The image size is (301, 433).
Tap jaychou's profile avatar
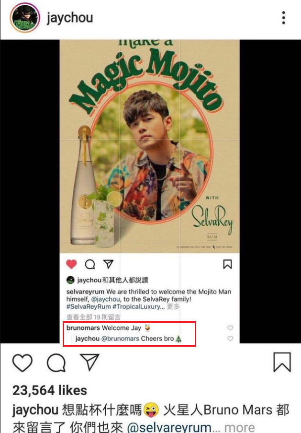(x=25, y=18)
